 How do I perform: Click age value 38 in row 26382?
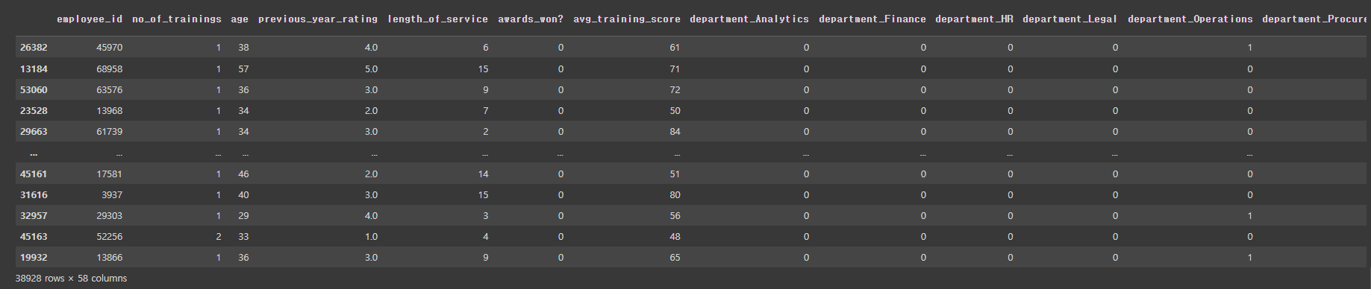coord(243,47)
